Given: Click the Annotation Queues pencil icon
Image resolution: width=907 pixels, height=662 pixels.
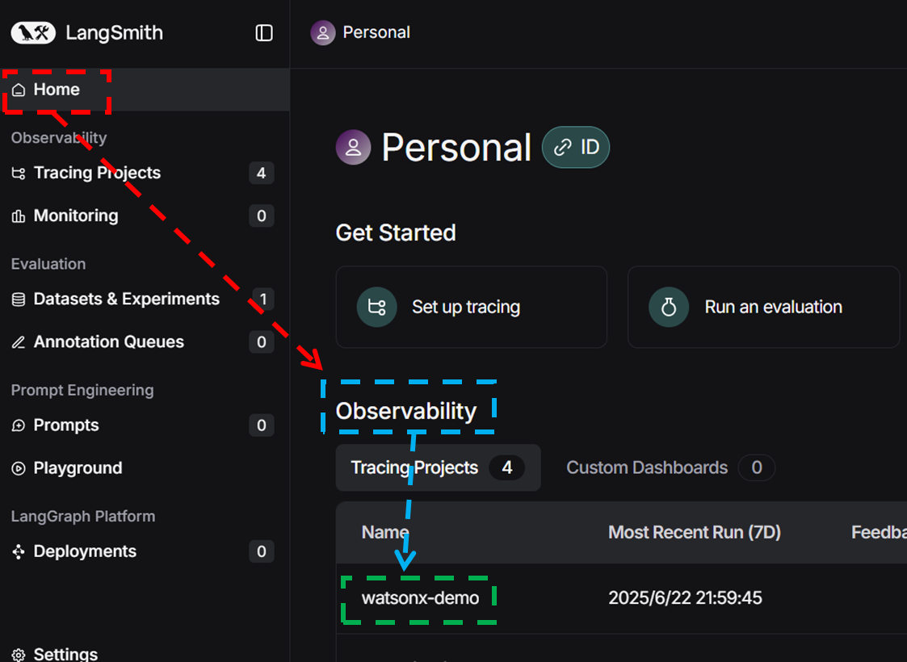Looking at the screenshot, I should coord(19,342).
